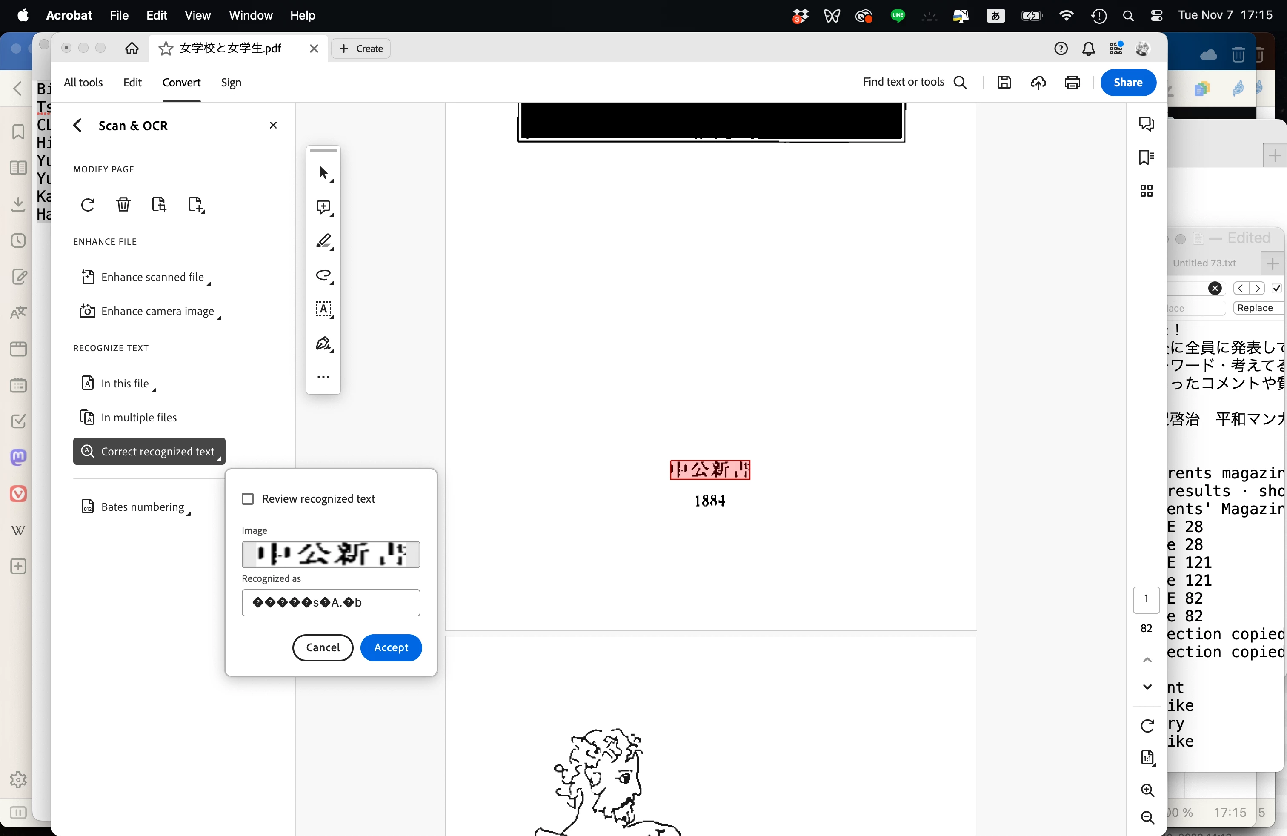Click the Delete page trash icon

(x=123, y=204)
